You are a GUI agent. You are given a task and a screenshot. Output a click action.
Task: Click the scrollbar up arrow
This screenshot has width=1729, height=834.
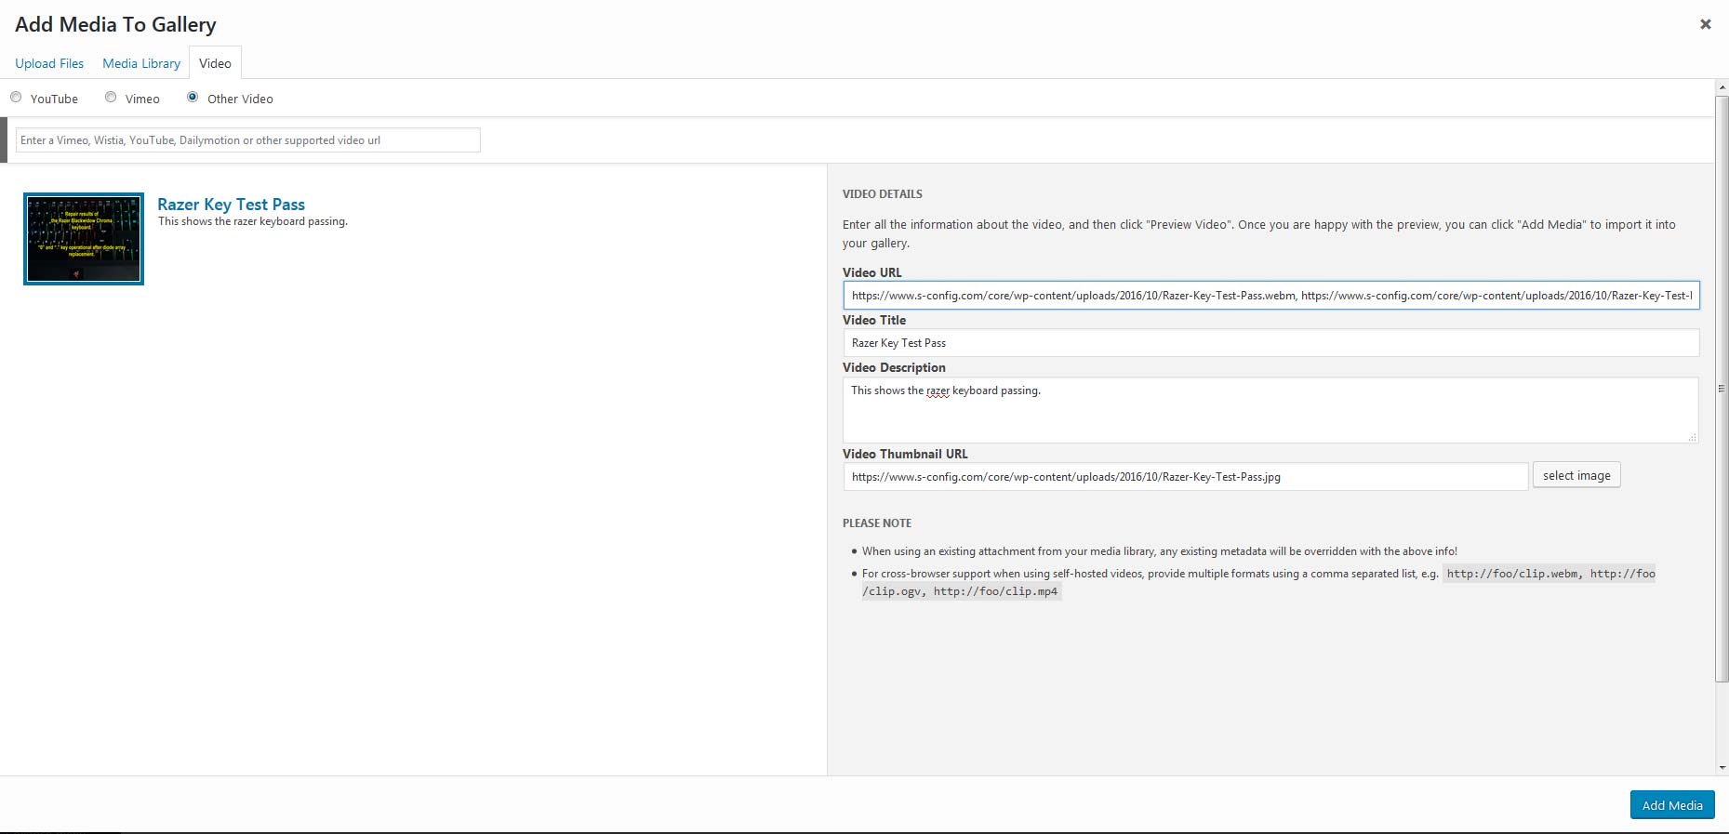[1722, 86]
